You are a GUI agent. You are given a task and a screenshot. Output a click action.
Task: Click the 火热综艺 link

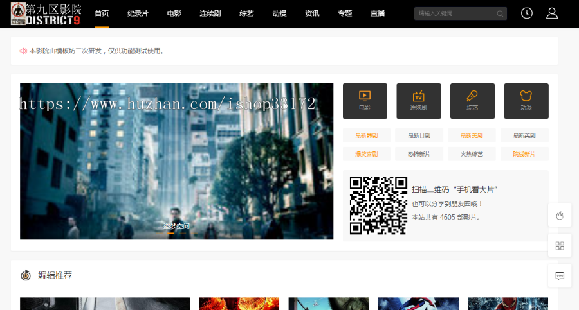[x=472, y=153]
